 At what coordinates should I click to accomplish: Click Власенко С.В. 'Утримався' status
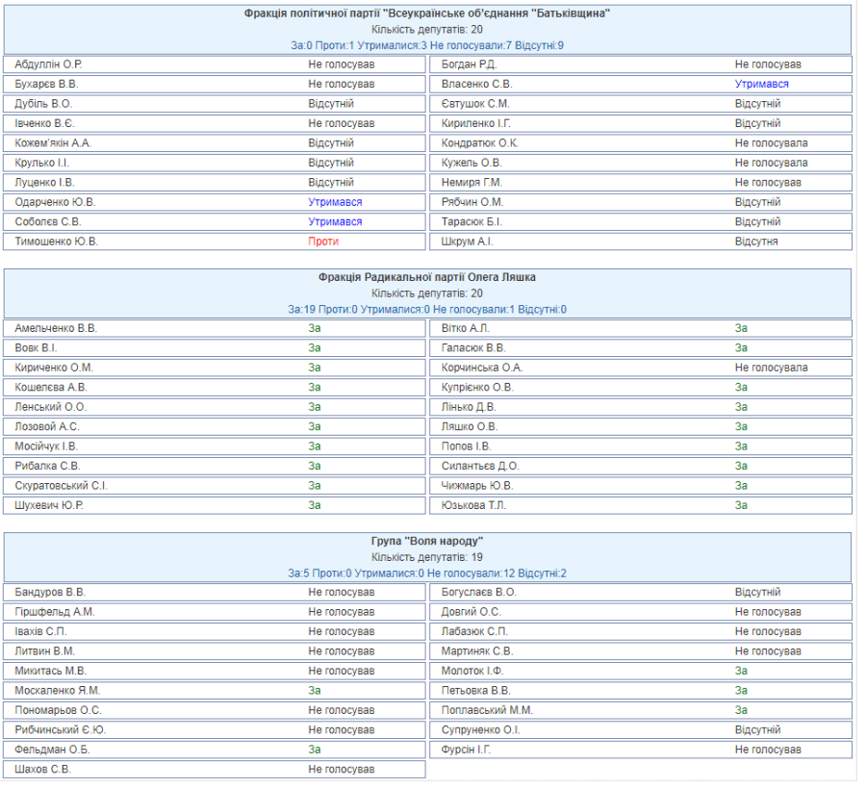[761, 85]
